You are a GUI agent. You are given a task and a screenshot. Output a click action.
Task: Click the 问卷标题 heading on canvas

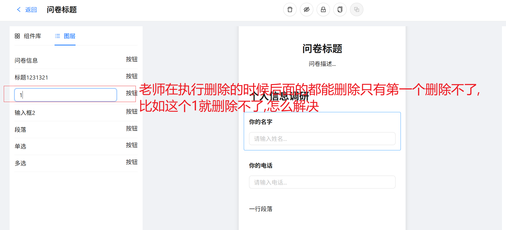322,49
